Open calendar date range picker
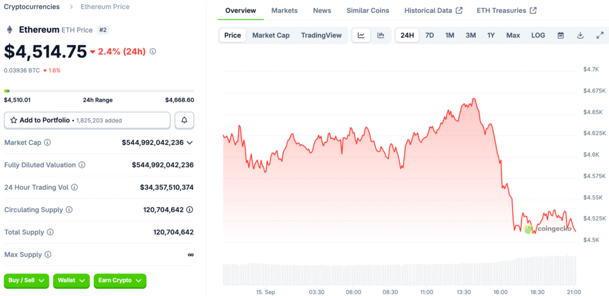This screenshot has height=296, width=609. [x=560, y=35]
